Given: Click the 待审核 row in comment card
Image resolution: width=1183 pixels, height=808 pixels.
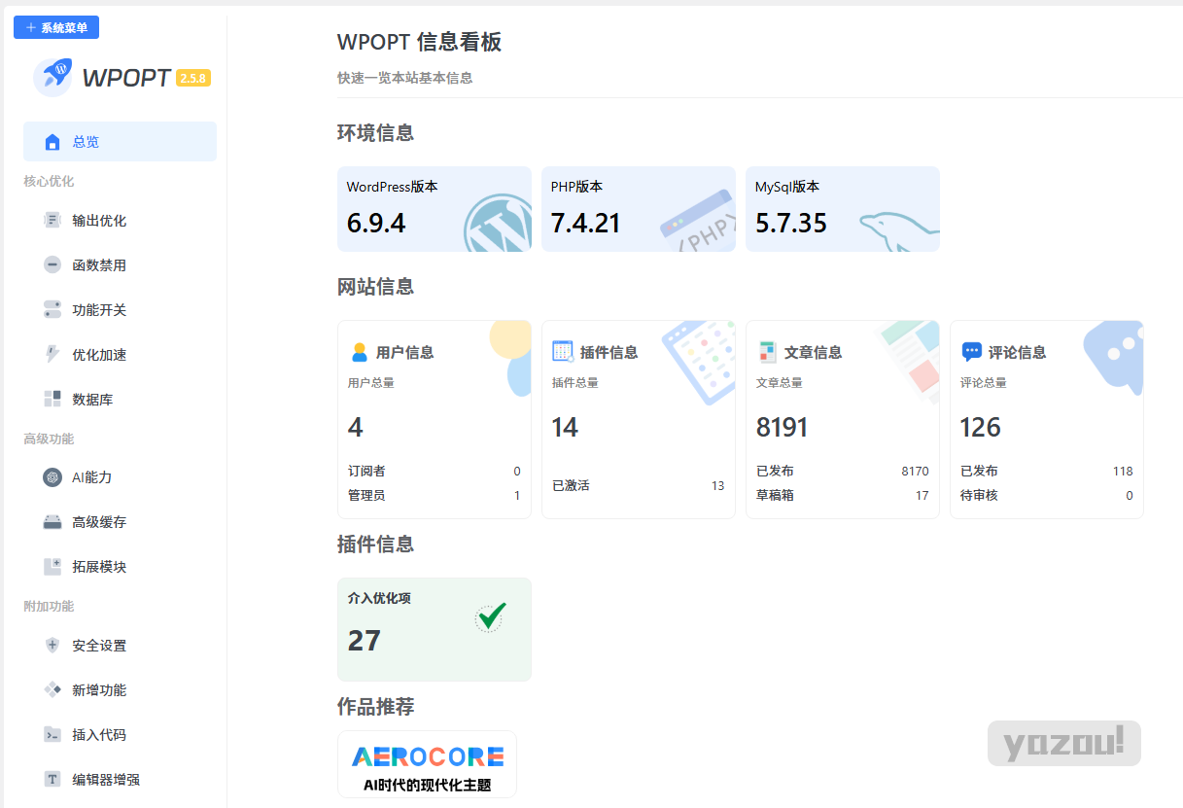Looking at the screenshot, I should click(x=1047, y=496).
